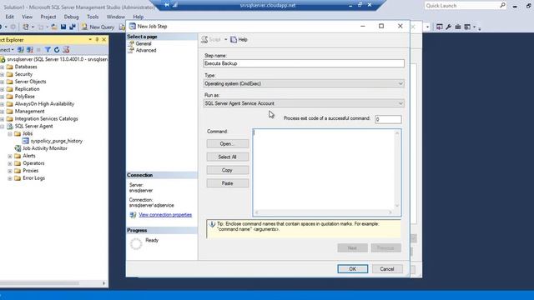
Task: Open Object Explorer window position dropdown
Action: click(90, 39)
